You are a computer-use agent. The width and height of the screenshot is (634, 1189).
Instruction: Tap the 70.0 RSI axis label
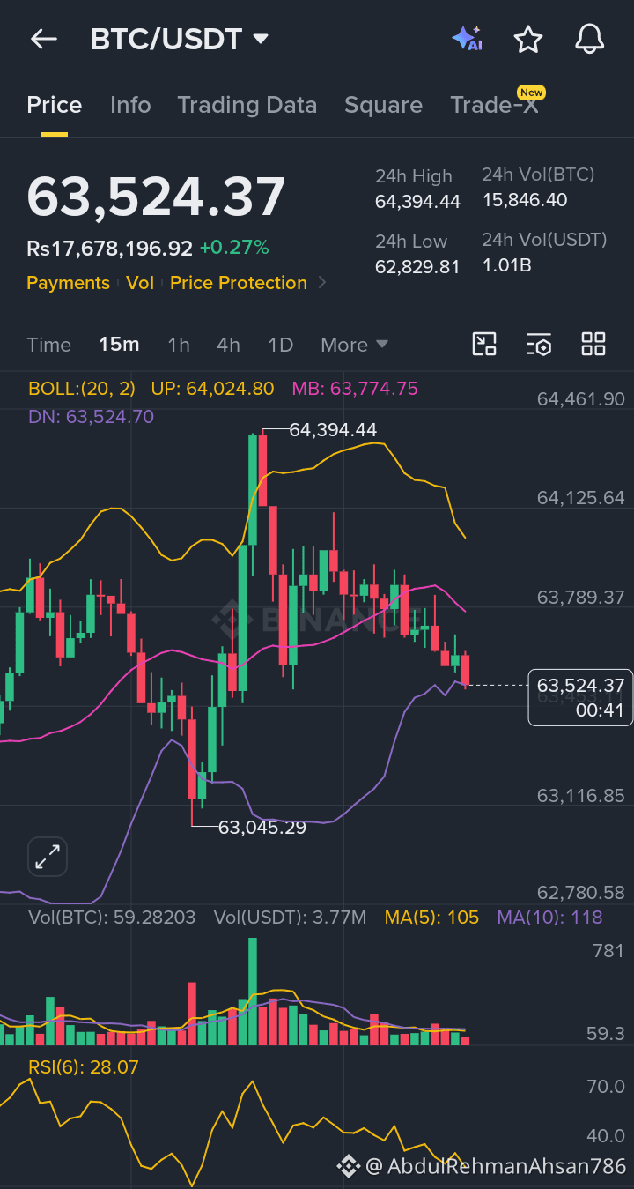pos(607,1087)
